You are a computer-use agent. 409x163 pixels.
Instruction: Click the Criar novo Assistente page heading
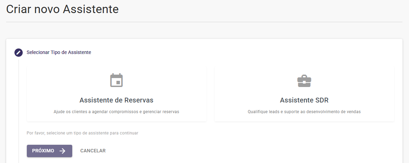62,9
